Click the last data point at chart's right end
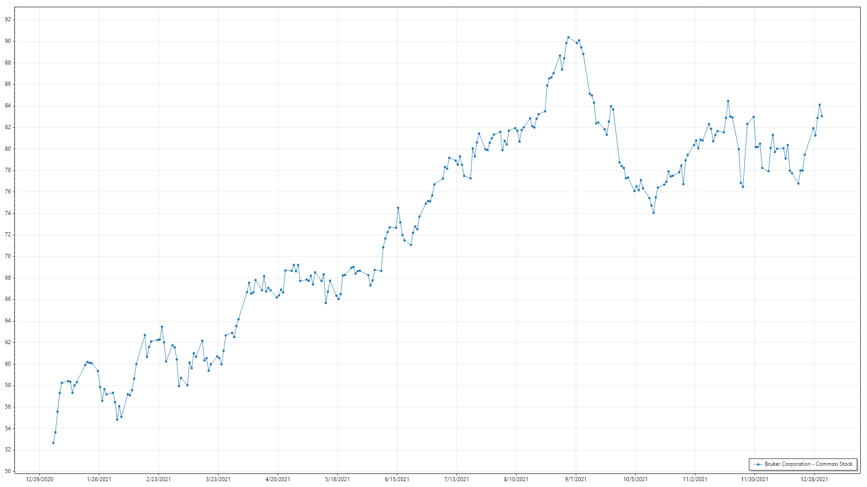The image size is (867, 487). point(821,116)
